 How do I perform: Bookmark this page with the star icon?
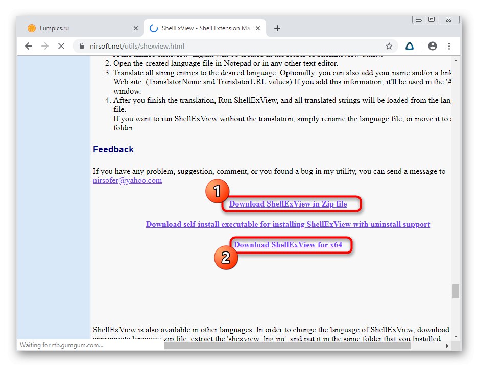tap(389, 46)
